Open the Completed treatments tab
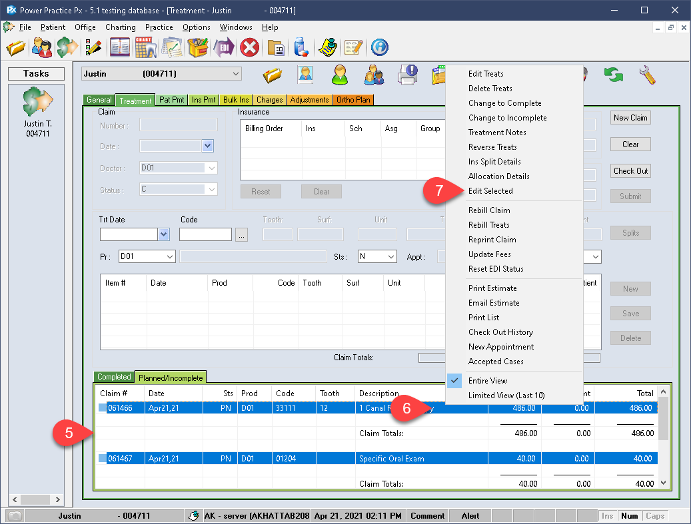691x524 pixels. (114, 377)
